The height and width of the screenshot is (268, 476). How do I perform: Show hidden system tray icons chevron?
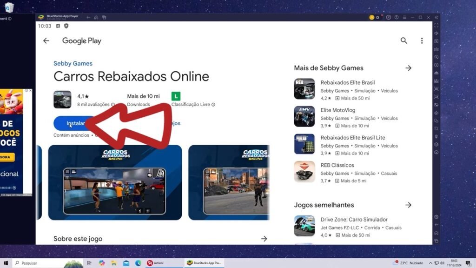click(x=430, y=263)
